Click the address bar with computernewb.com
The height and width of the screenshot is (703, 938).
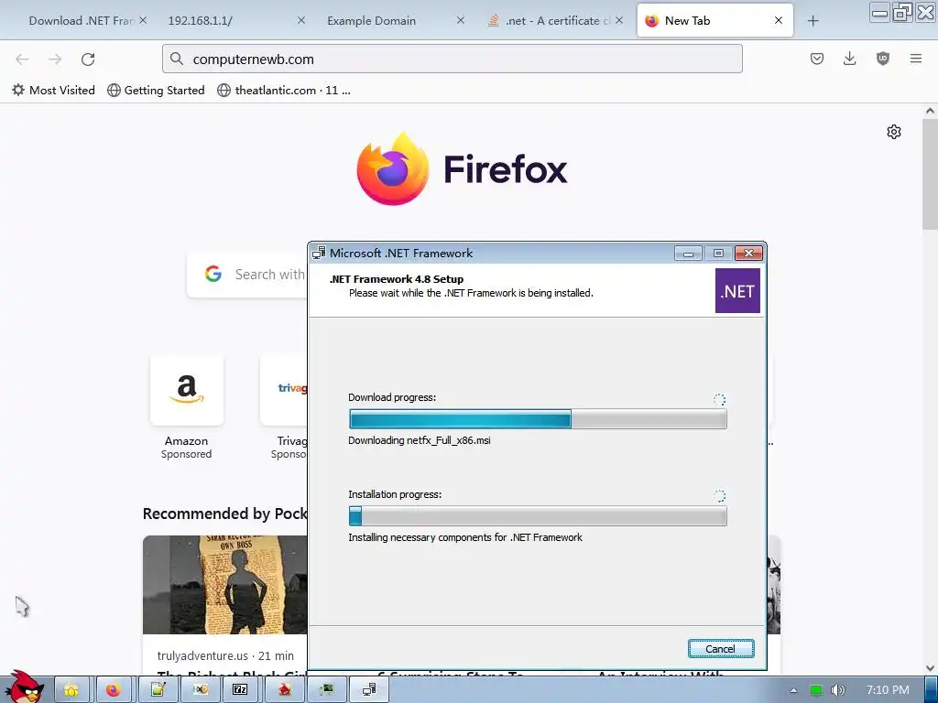click(453, 59)
